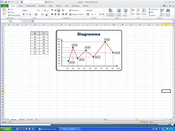Switch to Page Layout view in status bar
The image size is (175, 131).
(144, 122)
